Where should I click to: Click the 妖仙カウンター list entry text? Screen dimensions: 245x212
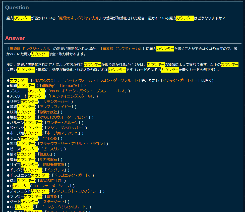tap(22, 112)
